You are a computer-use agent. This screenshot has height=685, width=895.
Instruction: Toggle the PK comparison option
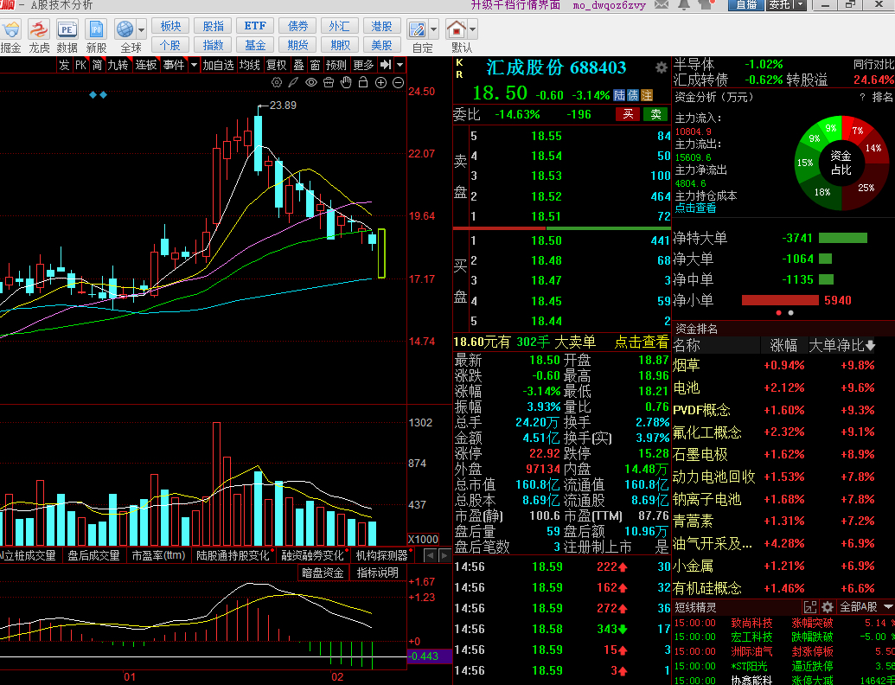80,65
